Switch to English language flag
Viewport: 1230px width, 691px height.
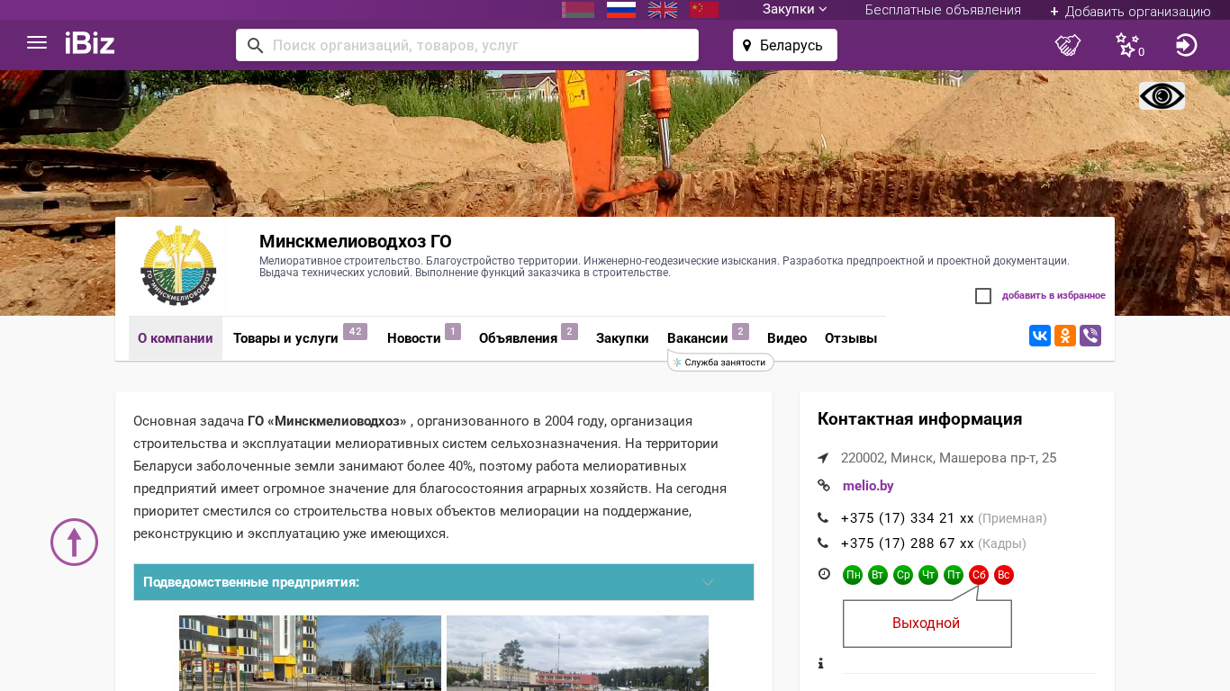[x=663, y=10]
